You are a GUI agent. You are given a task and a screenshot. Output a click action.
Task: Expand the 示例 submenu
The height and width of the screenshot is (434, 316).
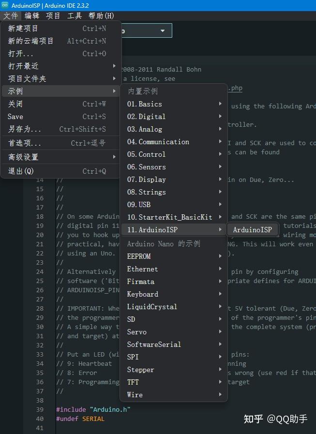tap(61, 91)
